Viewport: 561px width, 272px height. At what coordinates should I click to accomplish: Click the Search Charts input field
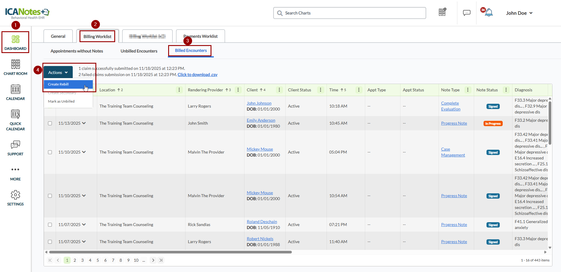coord(350,13)
